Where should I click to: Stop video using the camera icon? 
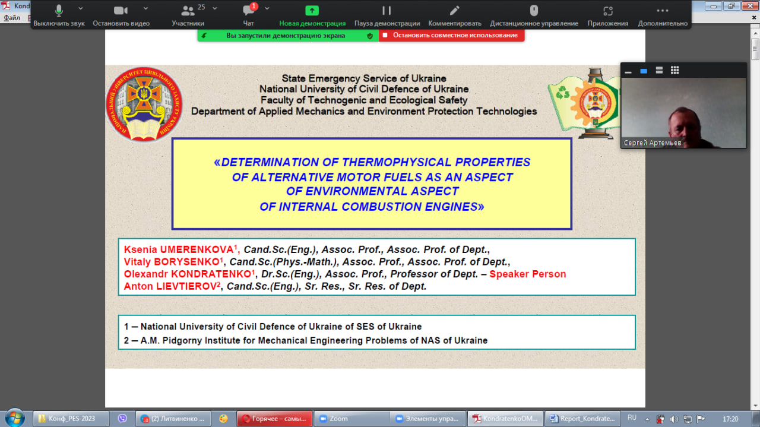121,14
